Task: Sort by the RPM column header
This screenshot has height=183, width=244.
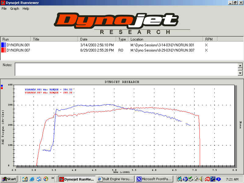Action: (210, 39)
